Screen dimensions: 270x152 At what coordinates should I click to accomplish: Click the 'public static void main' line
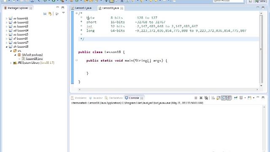(x=127, y=61)
